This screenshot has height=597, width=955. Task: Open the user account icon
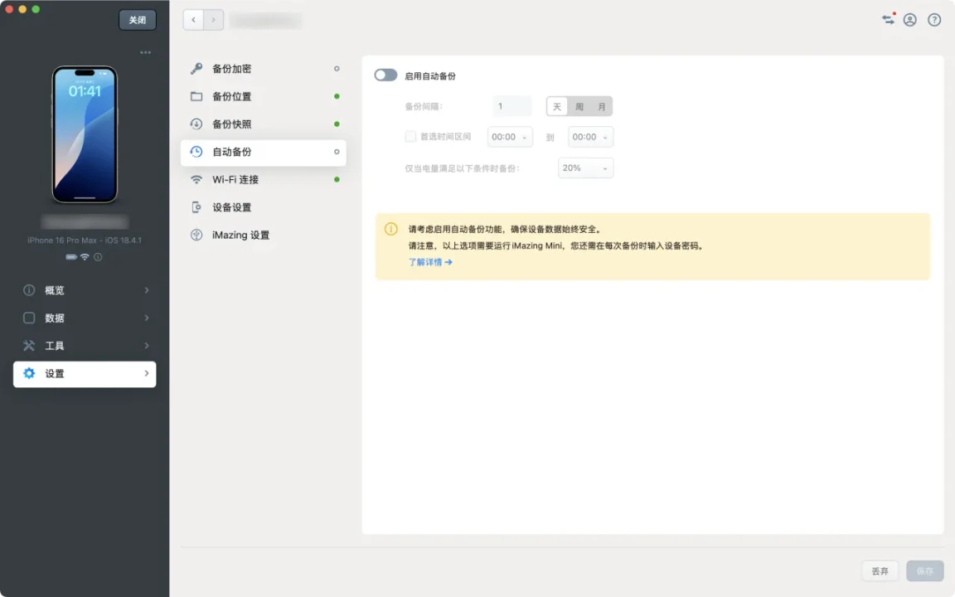(x=910, y=20)
